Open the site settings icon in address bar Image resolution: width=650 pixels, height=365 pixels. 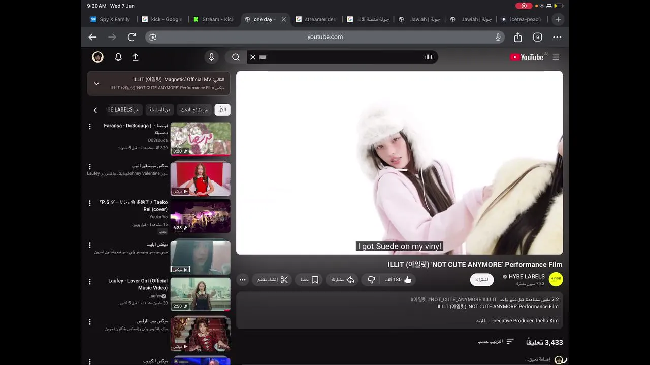(153, 37)
